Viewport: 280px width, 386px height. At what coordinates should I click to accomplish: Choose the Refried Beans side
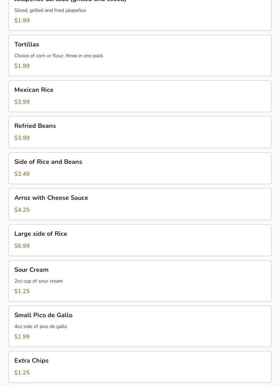[140, 132]
